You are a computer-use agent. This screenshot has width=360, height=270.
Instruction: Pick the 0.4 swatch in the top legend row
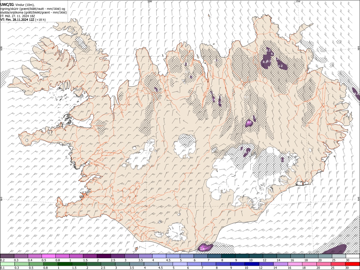(35, 256)
